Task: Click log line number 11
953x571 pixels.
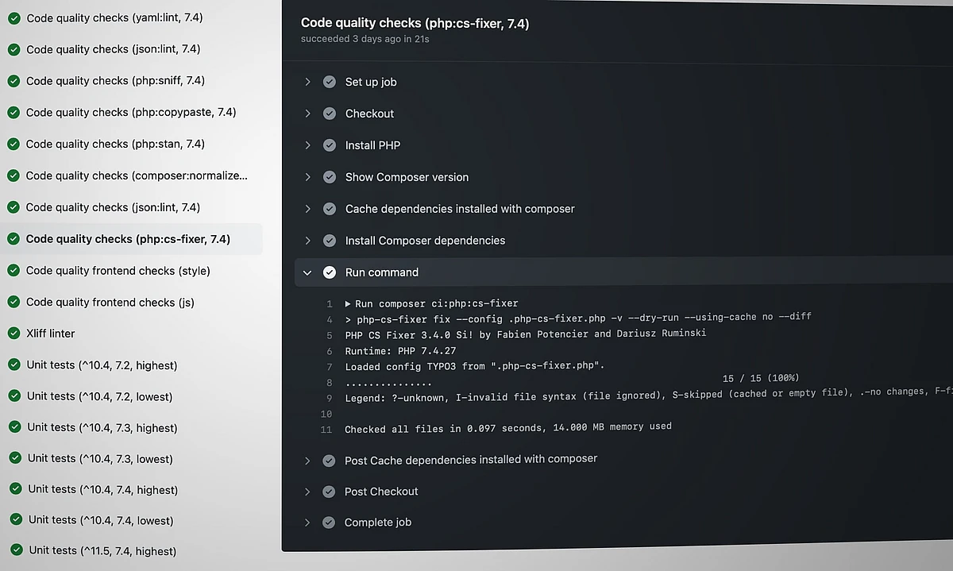Action: click(x=326, y=430)
